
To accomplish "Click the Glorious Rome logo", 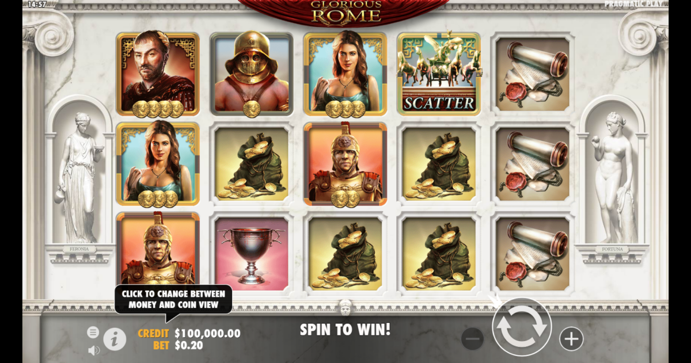I will pos(346,12).
